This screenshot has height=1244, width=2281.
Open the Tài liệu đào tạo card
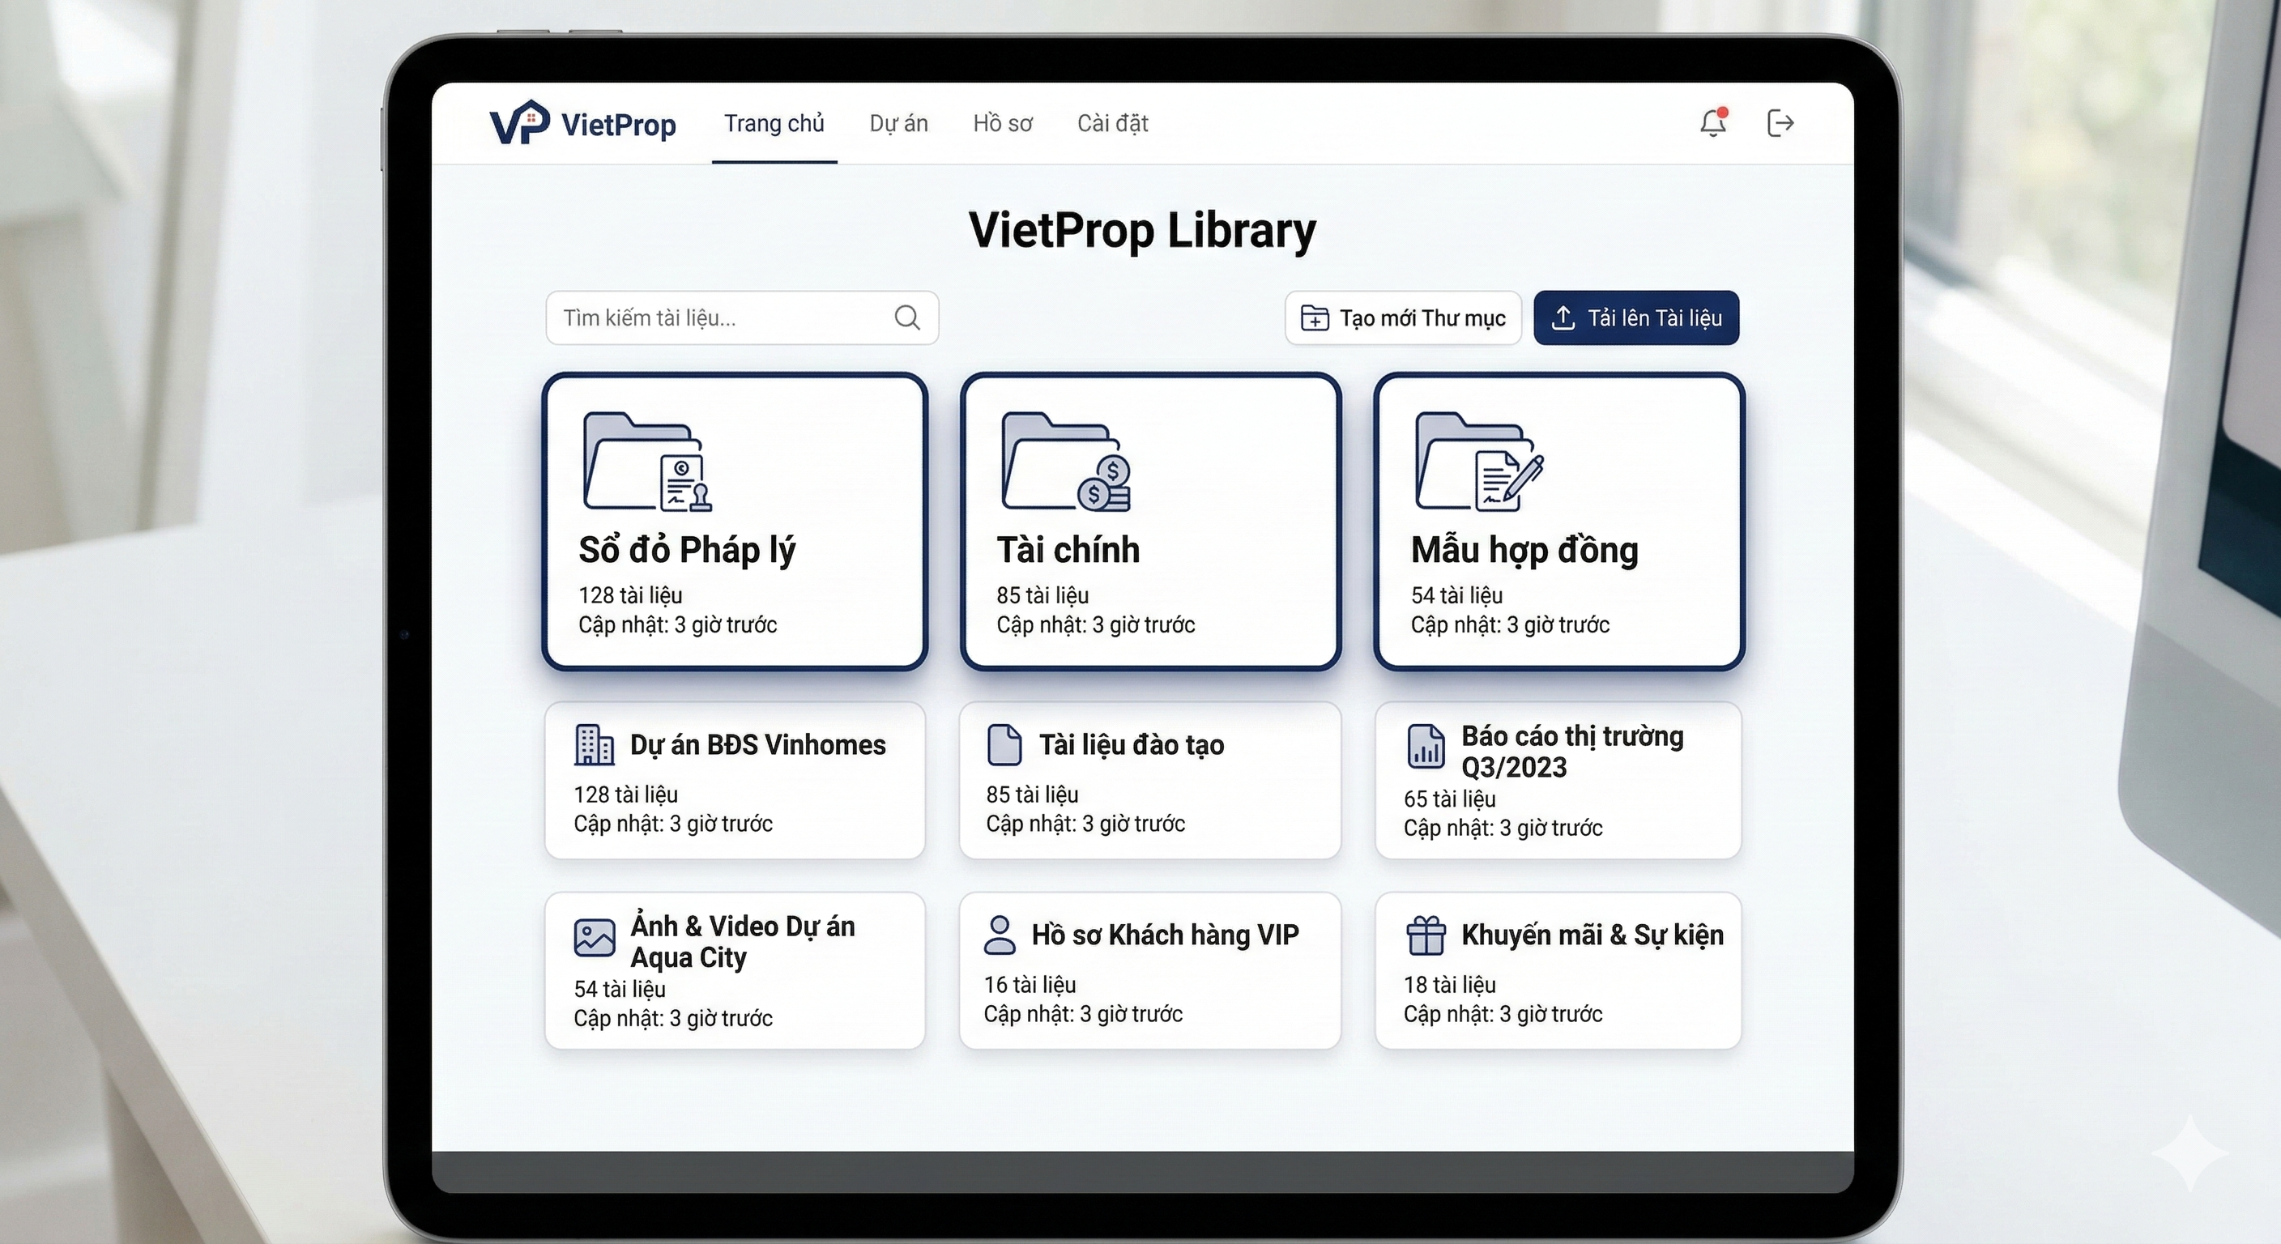[x=1149, y=781]
